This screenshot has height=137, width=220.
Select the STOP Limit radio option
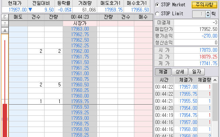coord(157,14)
